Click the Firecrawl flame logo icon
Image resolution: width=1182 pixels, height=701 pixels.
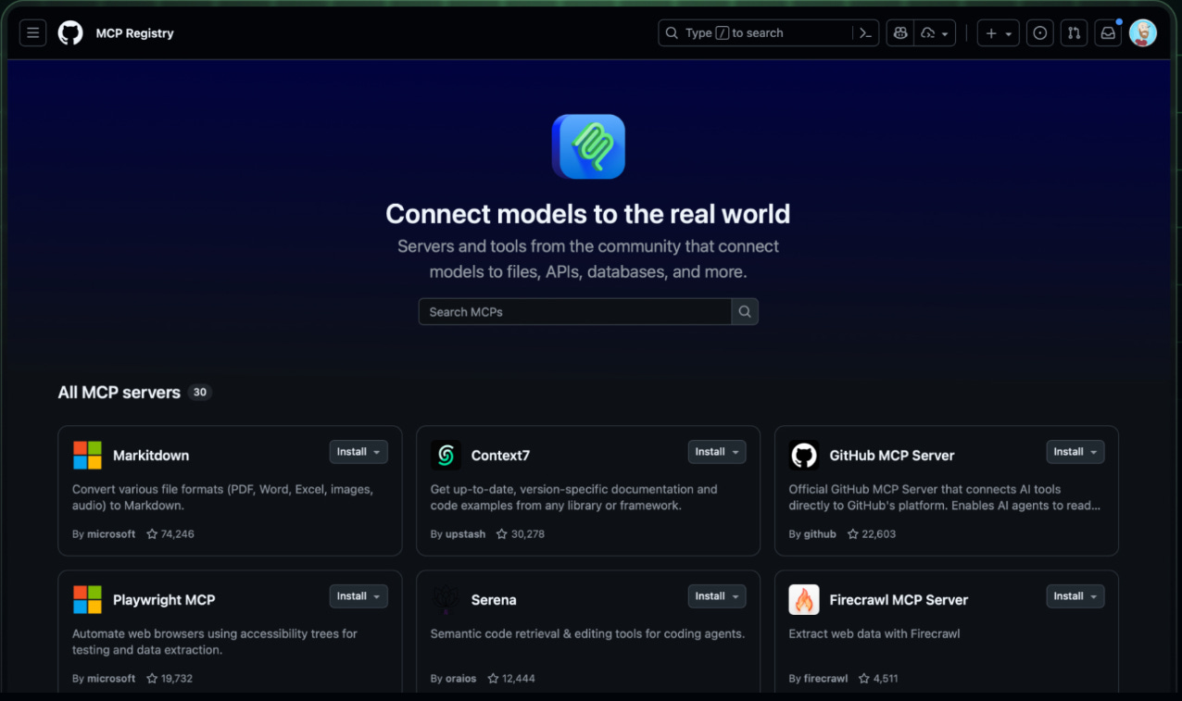[x=804, y=599]
